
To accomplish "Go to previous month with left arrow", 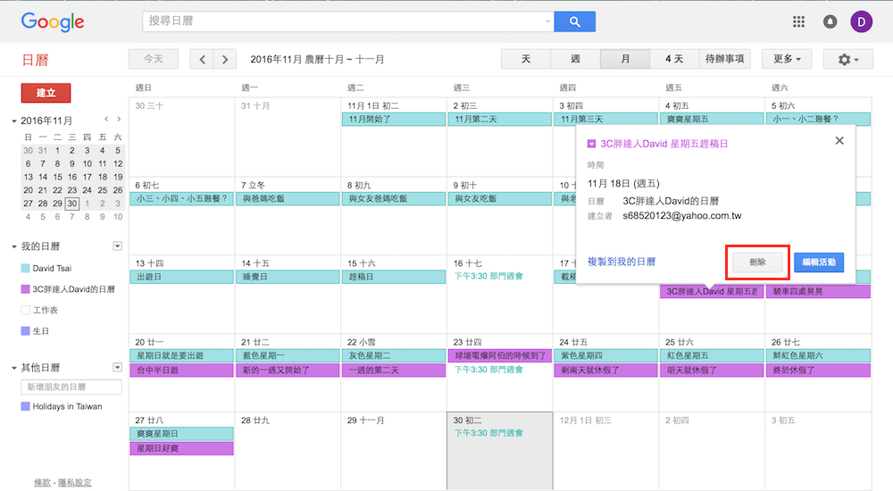I will [x=203, y=59].
